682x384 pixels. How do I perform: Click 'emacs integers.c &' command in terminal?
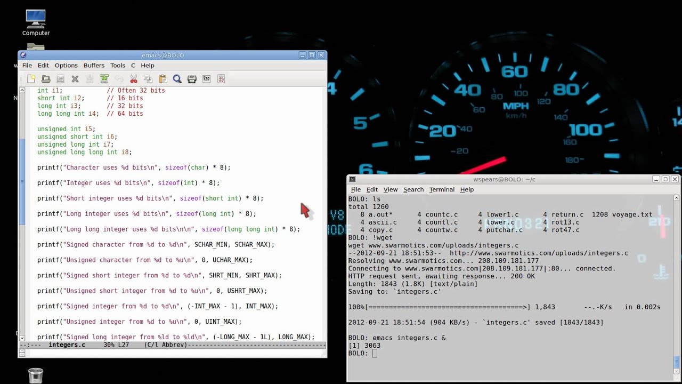click(409, 338)
